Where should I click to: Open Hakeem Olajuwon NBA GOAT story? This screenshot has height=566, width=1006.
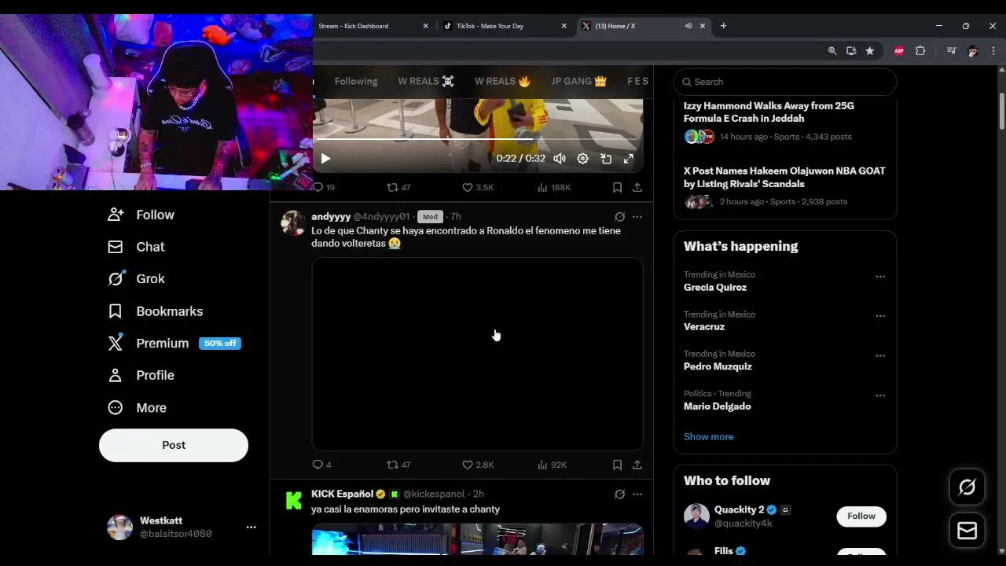(x=784, y=186)
